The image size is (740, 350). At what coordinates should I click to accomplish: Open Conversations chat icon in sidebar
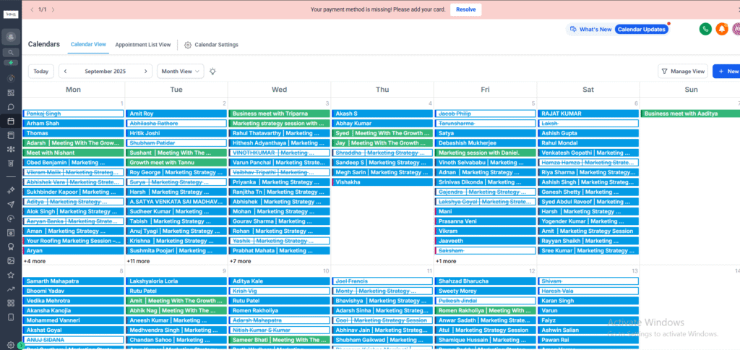10,106
